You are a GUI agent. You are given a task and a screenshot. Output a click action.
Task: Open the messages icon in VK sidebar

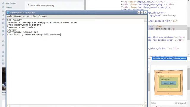[3, 11]
